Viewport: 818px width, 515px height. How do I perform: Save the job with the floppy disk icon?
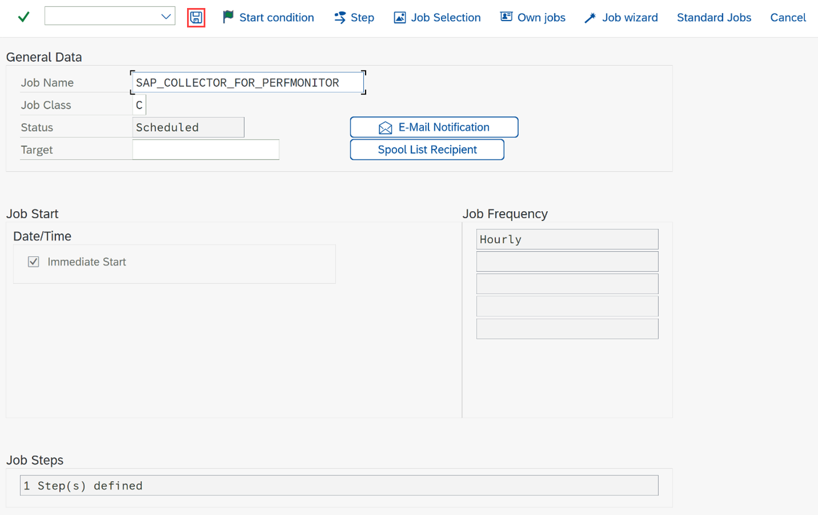[196, 18]
